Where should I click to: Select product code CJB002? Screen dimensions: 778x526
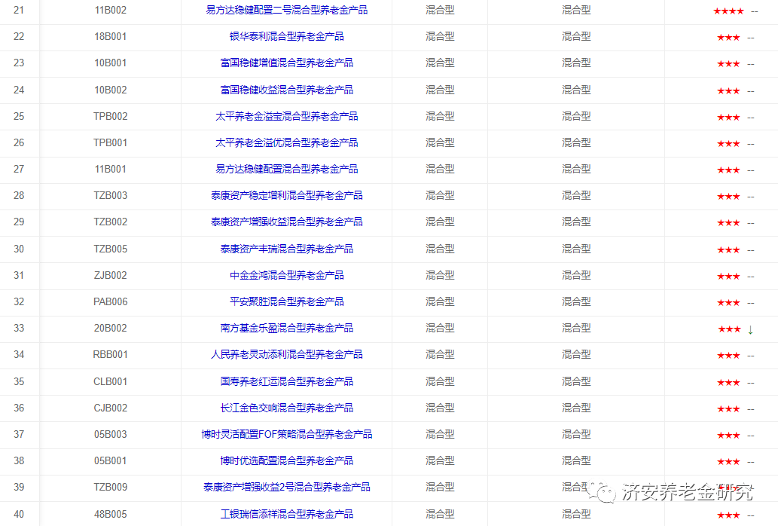click(x=110, y=408)
